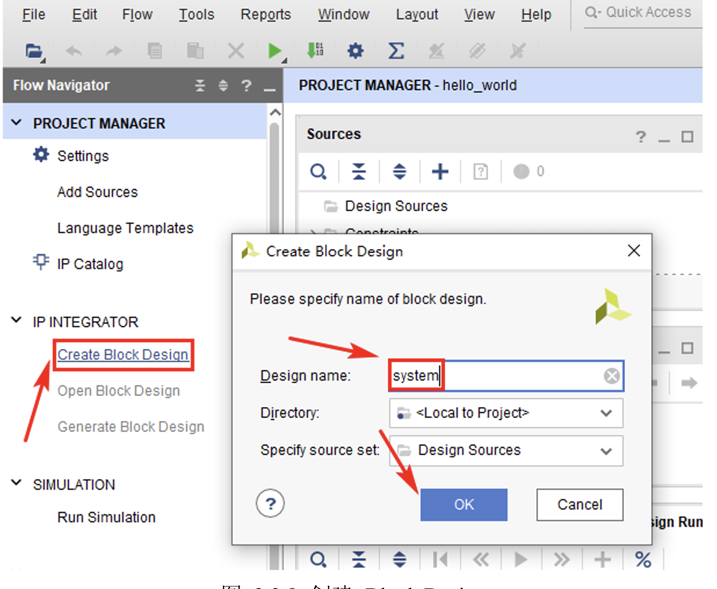
Task: Click the bottom toolbar next-step double arrow
Action: [x=561, y=559]
